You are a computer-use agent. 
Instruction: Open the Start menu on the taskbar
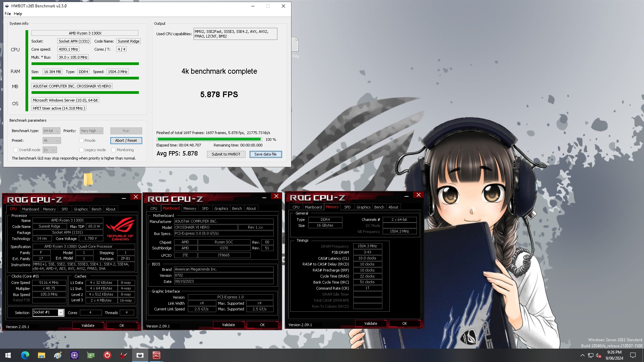tap(8, 355)
